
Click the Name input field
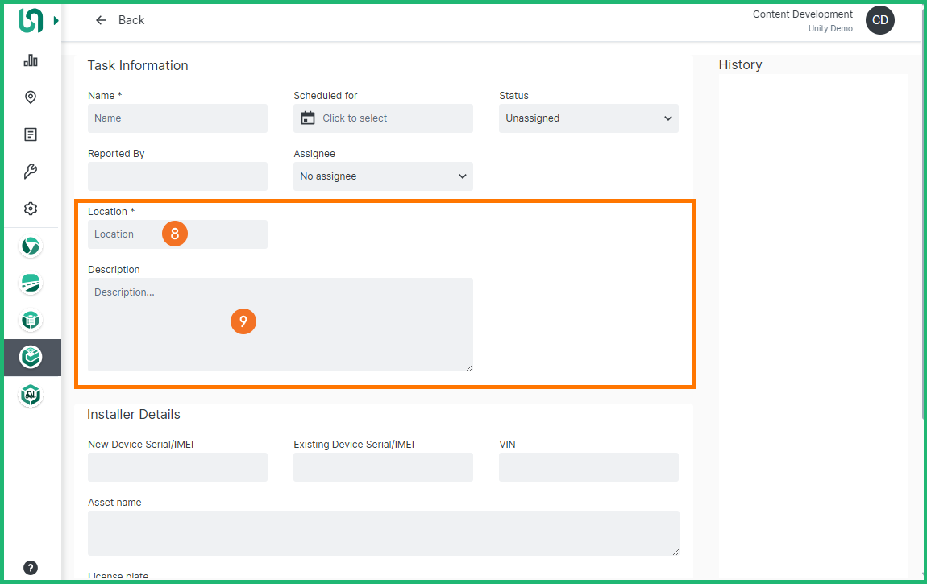(x=177, y=118)
